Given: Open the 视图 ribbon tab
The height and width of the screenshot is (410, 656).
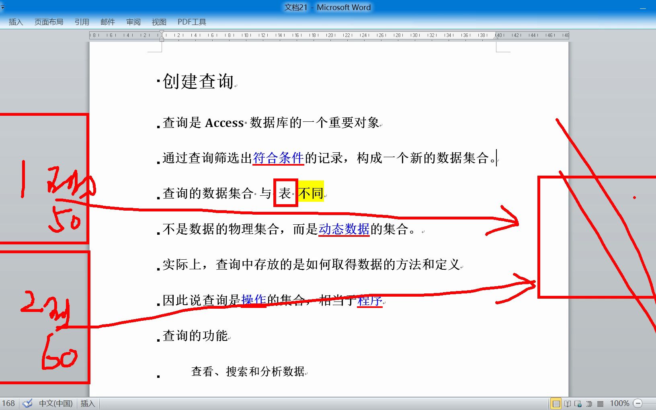Looking at the screenshot, I should [159, 22].
